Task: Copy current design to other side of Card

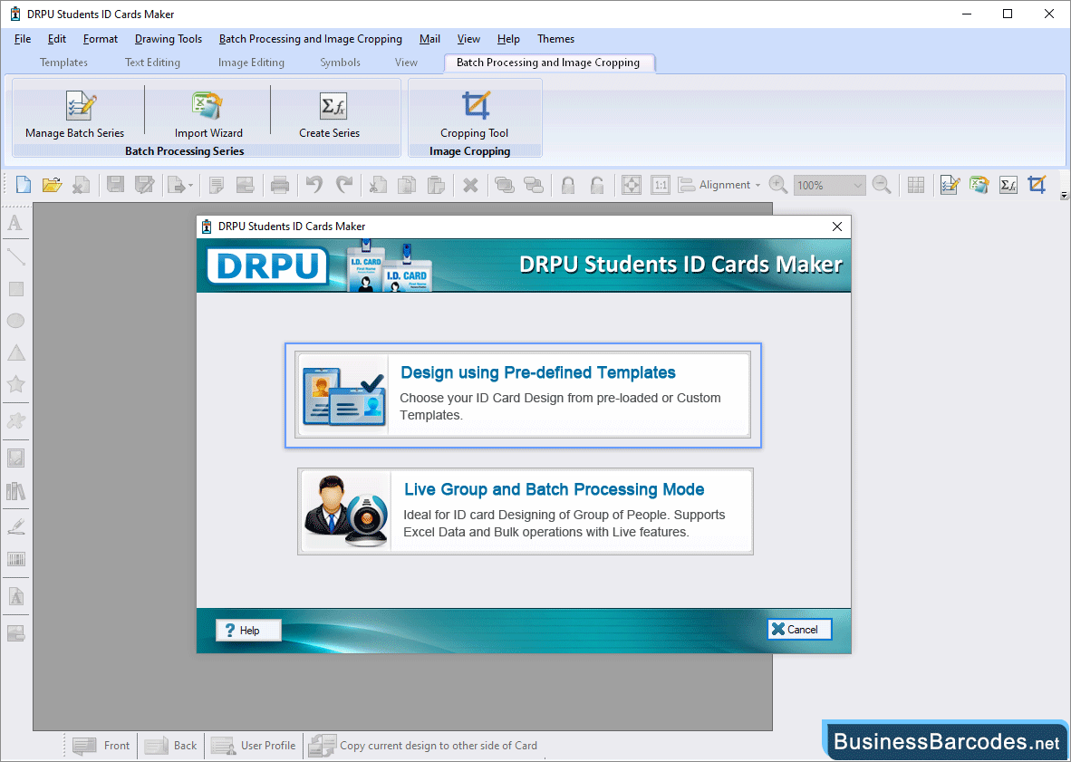Action: coord(423,746)
